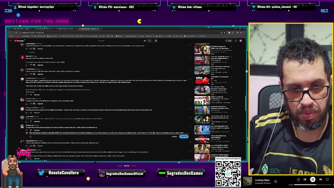Open options for PlayStation 3 video

pyautogui.click(x=231, y=77)
